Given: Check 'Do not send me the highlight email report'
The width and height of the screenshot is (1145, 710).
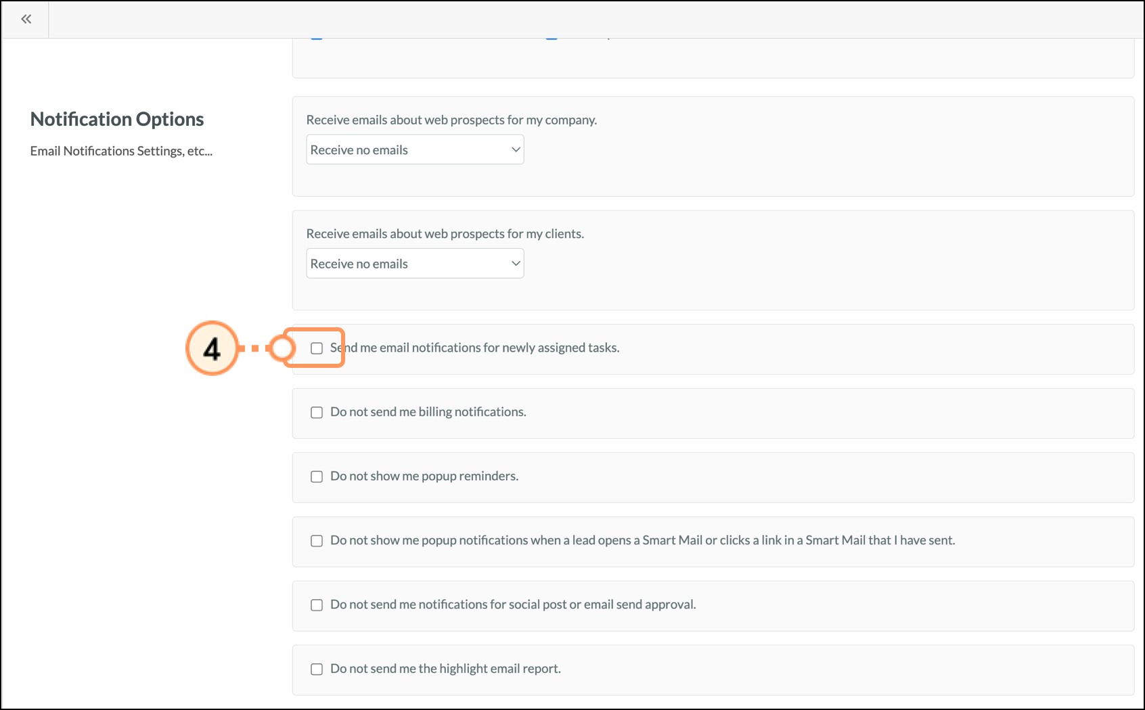Looking at the screenshot, I should click(317, 669).
